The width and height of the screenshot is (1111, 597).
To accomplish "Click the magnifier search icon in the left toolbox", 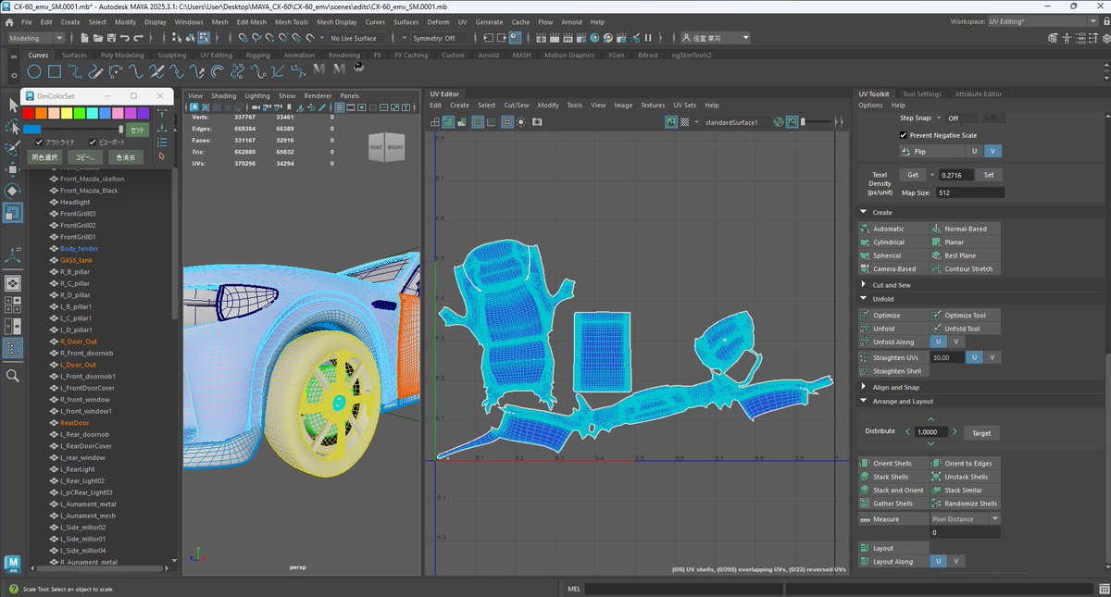I will (13, 375).
